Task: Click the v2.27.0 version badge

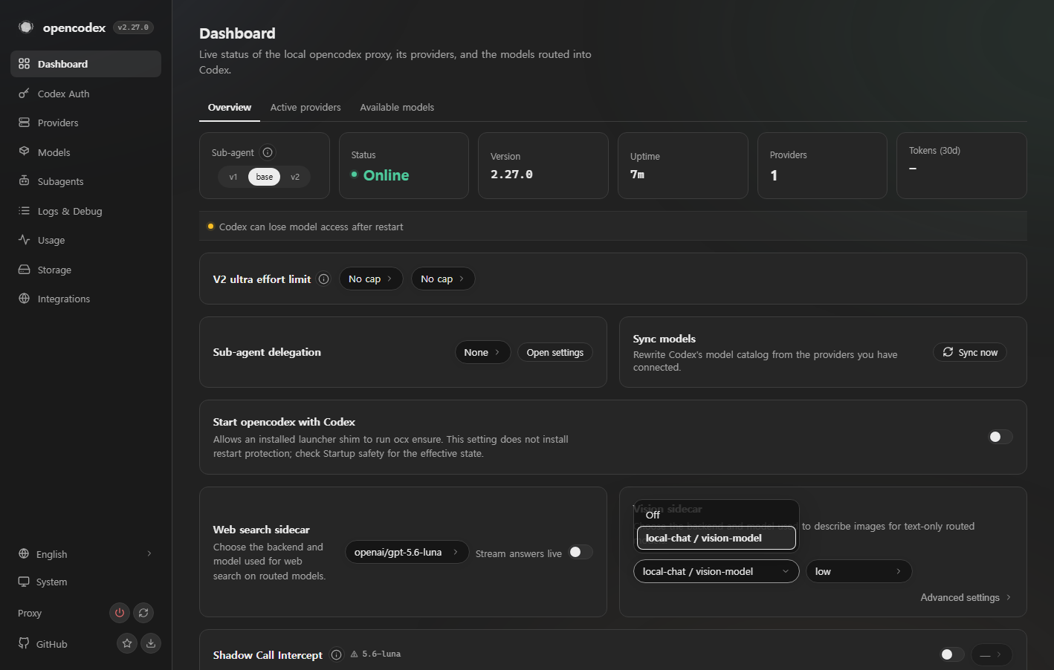Action: click(x=134, y=27)
